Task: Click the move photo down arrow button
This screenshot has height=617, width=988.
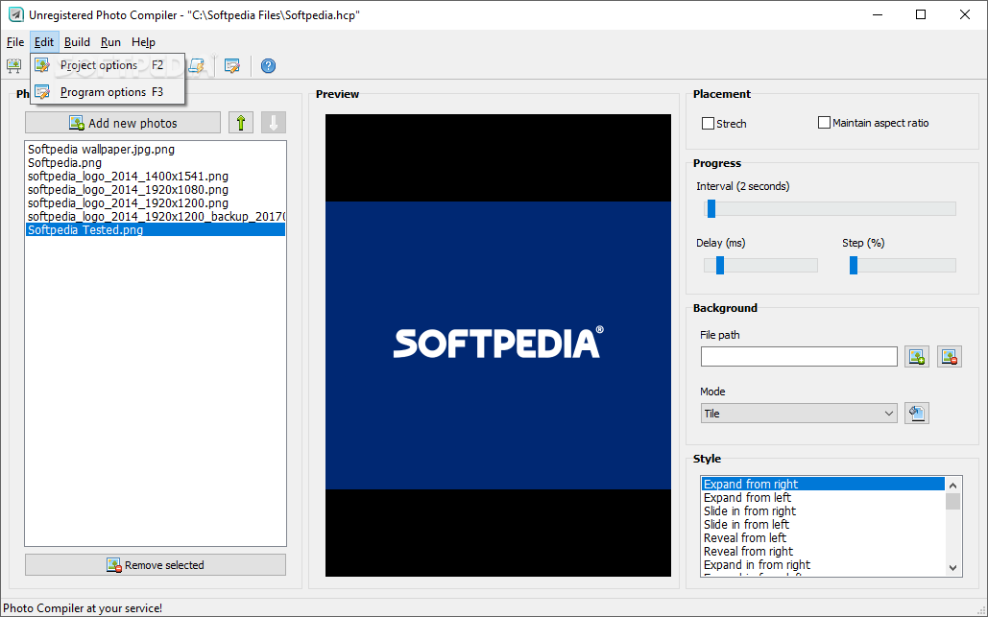Action: (x=274, y=123)
